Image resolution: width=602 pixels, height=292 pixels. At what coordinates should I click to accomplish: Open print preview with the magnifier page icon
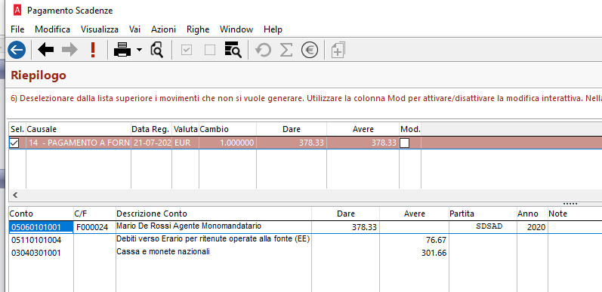(156, 50)
